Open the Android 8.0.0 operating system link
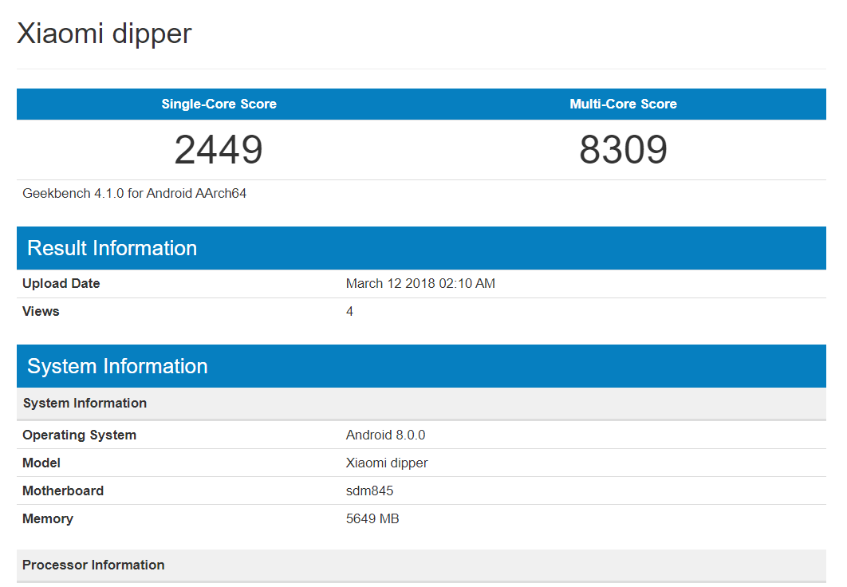The image size is (847, 587). (x=385, y=435)
